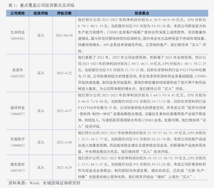Select the 评级日期 column header
Viewport: 214px width, 188px height.
pyautogui.click(x=64, y=13)
